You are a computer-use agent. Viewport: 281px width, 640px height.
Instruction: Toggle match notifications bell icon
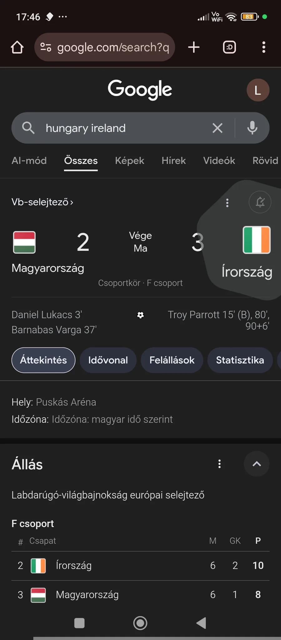[x=260, y=202]
